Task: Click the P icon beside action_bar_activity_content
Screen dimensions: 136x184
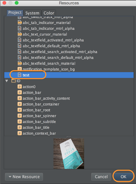Action: (x=20, y=98)
